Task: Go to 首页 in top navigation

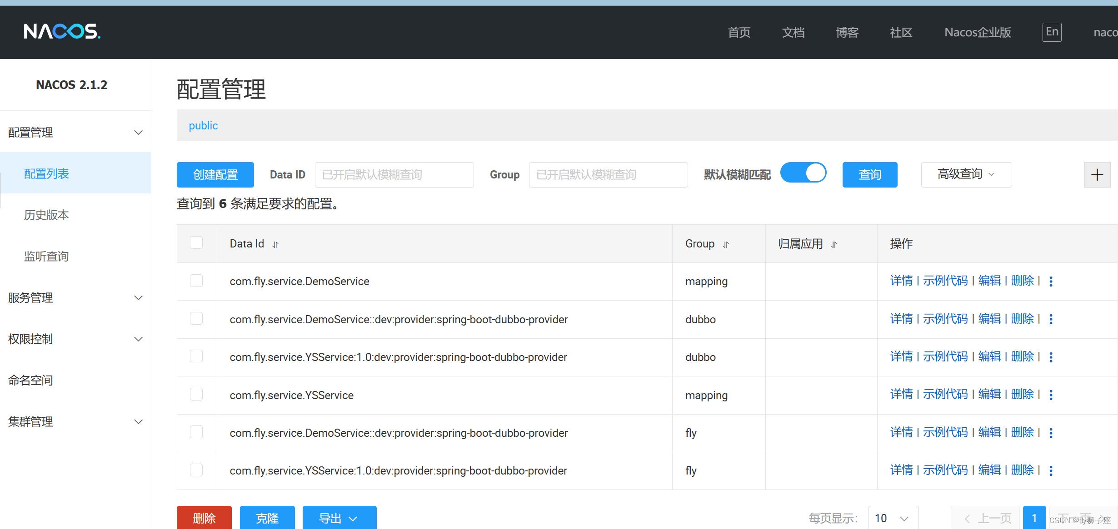Action: [739, 32]
